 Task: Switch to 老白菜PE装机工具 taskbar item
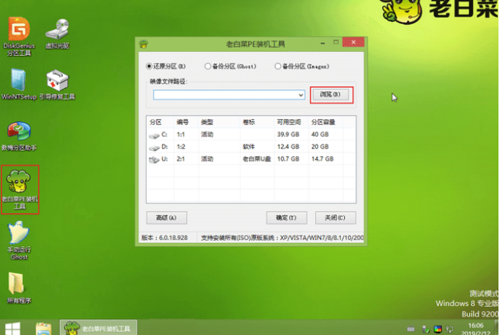coord(98,328)
